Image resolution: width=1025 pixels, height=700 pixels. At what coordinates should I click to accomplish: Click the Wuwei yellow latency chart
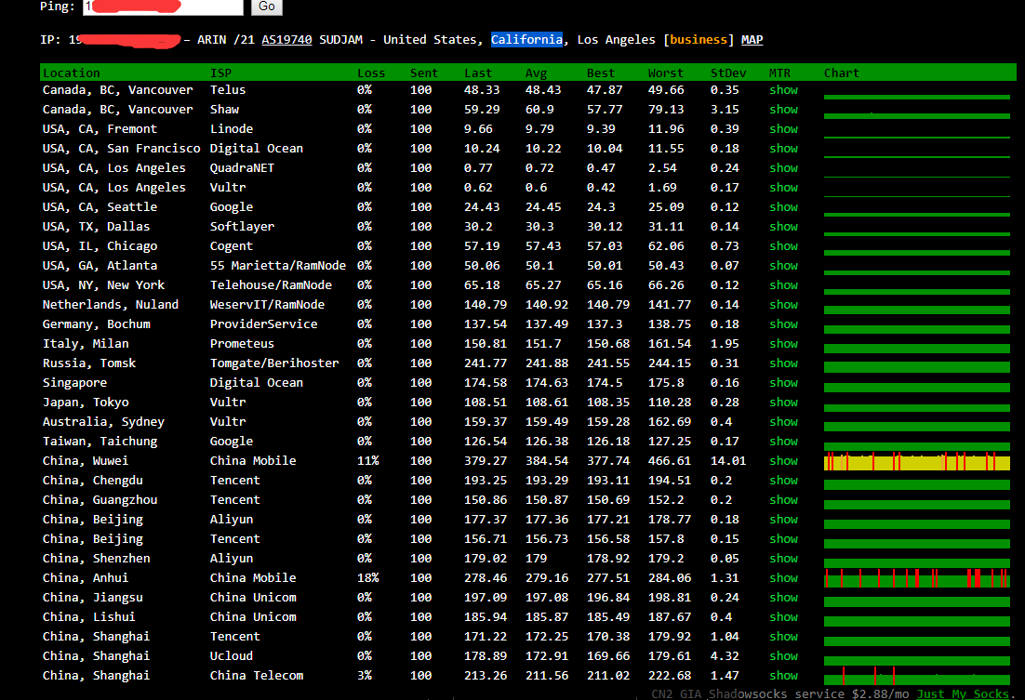[916, 462]
